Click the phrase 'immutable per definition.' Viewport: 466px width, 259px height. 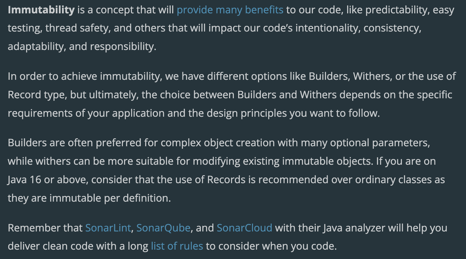point(110,198)
